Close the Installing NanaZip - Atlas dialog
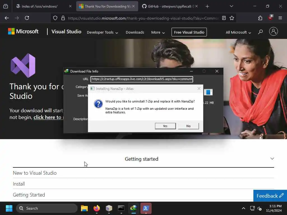 [199, 89]
